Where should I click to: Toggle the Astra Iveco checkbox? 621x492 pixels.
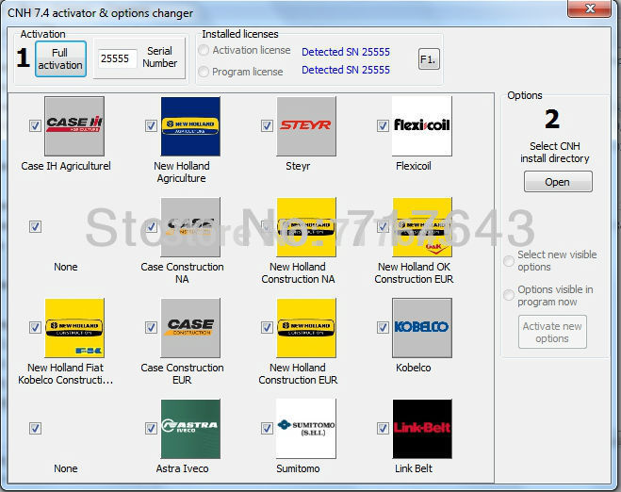(x=151, y=428)
